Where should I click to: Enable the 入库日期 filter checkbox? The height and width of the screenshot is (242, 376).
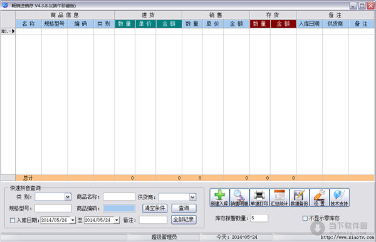(13, 220)
